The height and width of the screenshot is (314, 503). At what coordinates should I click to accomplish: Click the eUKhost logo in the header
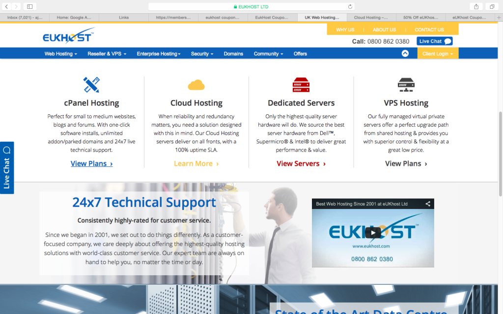68,36
